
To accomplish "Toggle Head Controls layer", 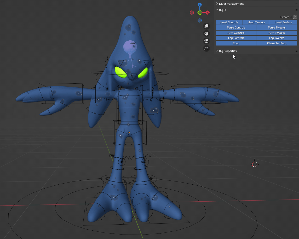I will click(x=229, y=22).
